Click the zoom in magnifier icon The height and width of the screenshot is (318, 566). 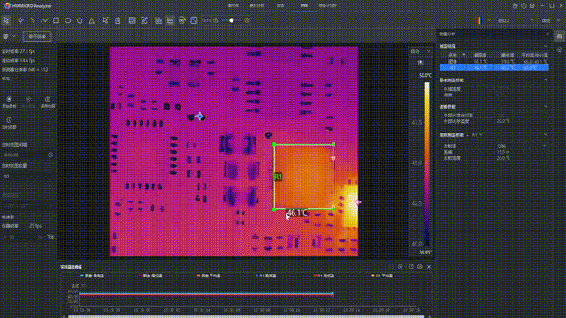point(247,20)
